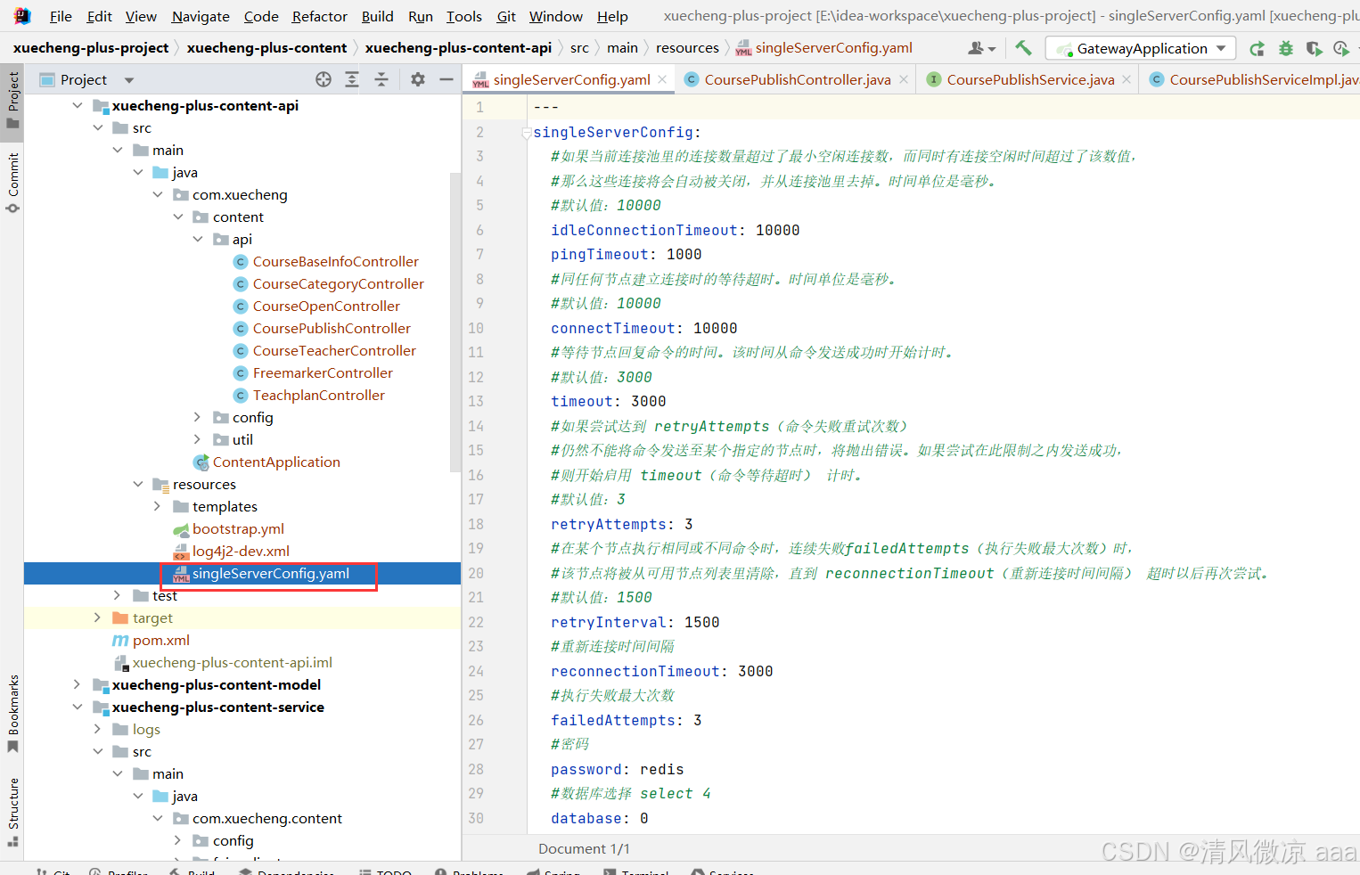Expand the test folder node
Screen dimensions: 1360x875
118,595
